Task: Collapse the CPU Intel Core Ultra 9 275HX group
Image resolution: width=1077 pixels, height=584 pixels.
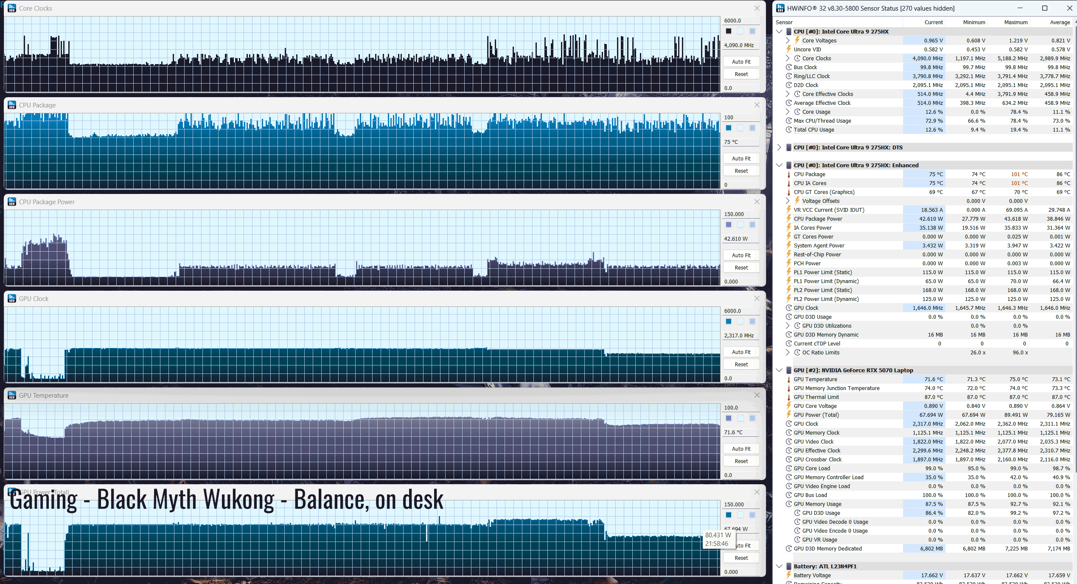Action: click(x=779, y=31)
